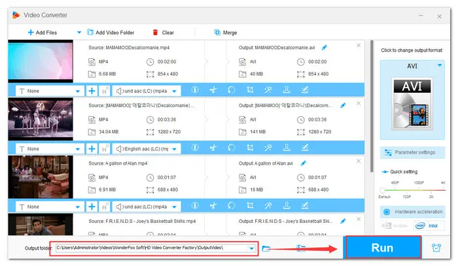The height and width of the screenshot is (266, 458).
Task: Crop the MAMAMOODecalcomanie.mp4 video
Action: tap(250, 90)
